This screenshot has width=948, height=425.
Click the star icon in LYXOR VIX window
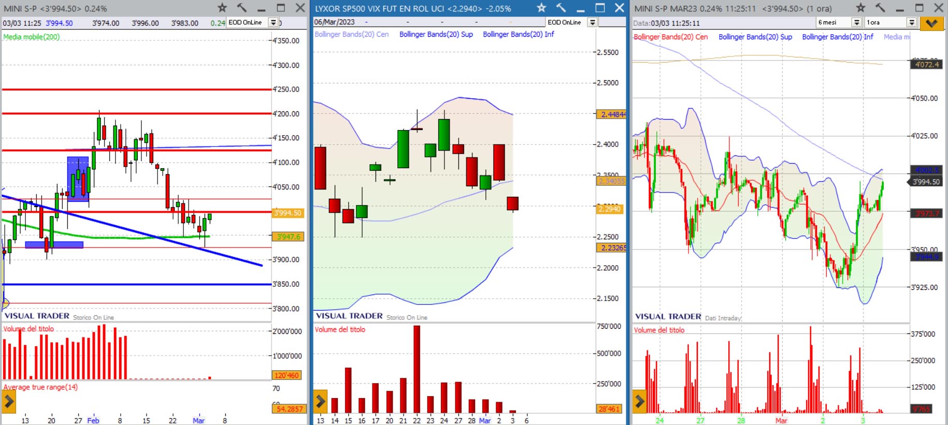point(541,8)
